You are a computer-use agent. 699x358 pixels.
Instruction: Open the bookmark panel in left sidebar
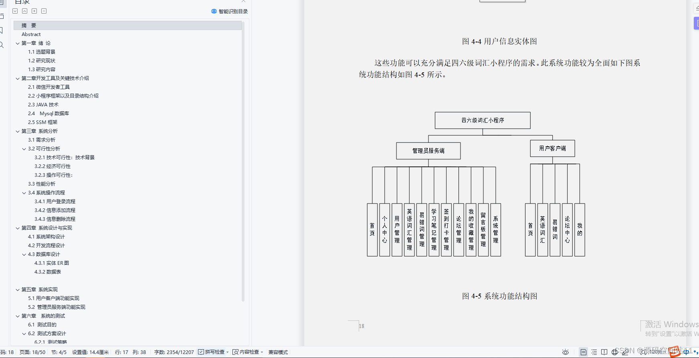click(x=2, y=30)
